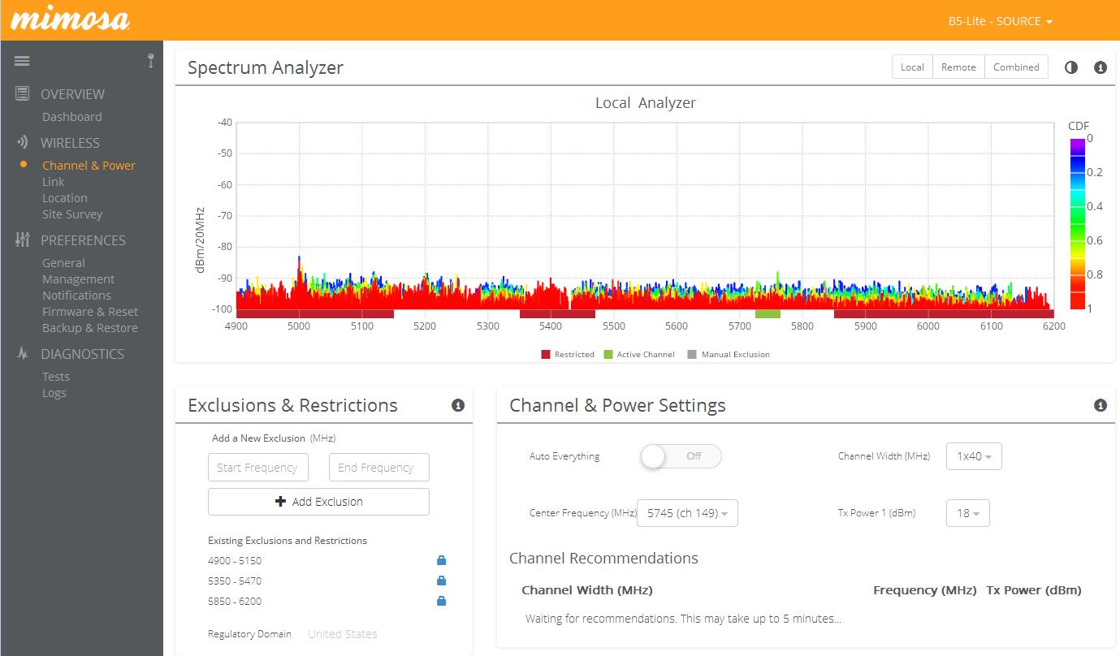The width and height of the screenshot is (1120, 656).
Task: Open the Site Survey page
Action: click(x=72, y=214)
